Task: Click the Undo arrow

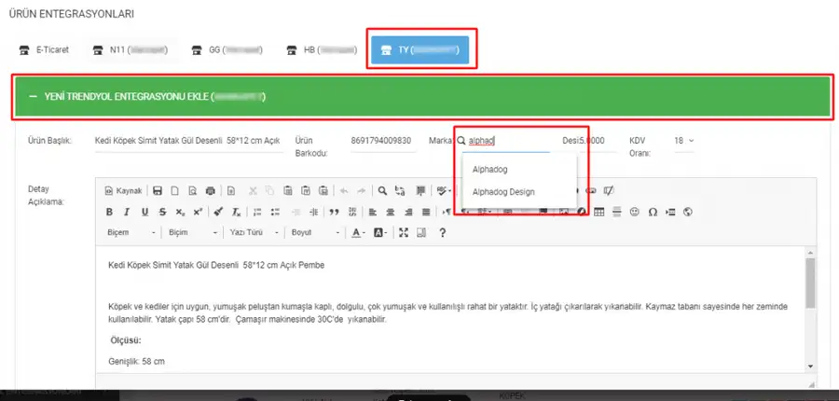Action: 344,190
